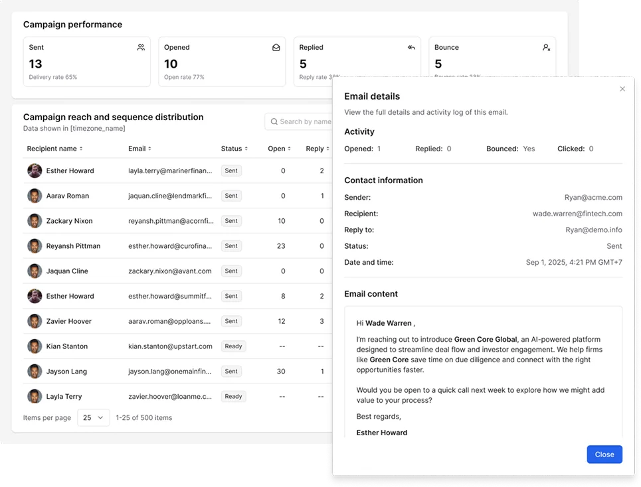Click the Ready badge for Layla Terry
Viewport: 641px width, 487px height.
(x=233, y=397)
